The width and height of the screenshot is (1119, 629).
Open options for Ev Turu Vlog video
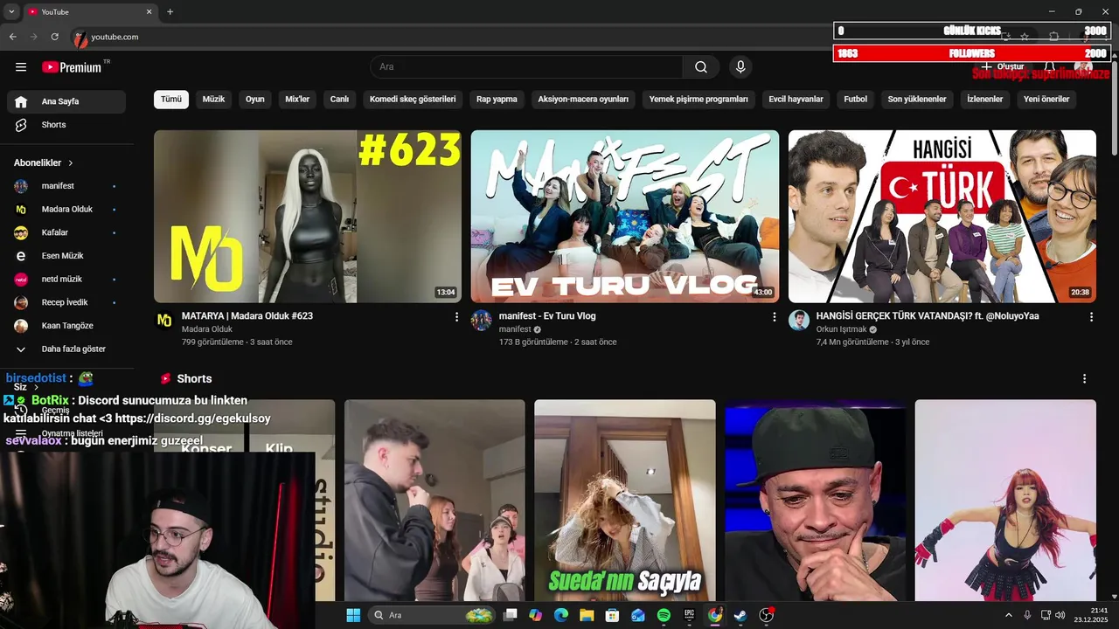tap(774, 317)
